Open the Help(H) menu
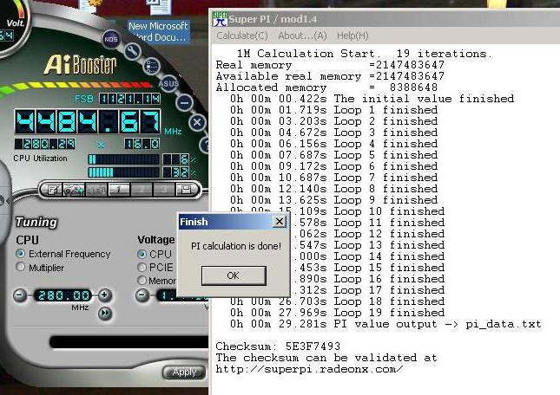560x395 pixels. [352, 36]
